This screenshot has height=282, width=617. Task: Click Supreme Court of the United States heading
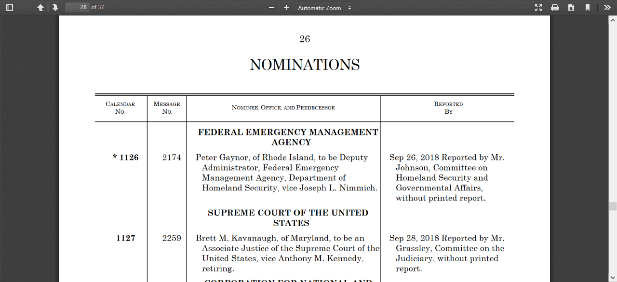(x=288, y=218)
